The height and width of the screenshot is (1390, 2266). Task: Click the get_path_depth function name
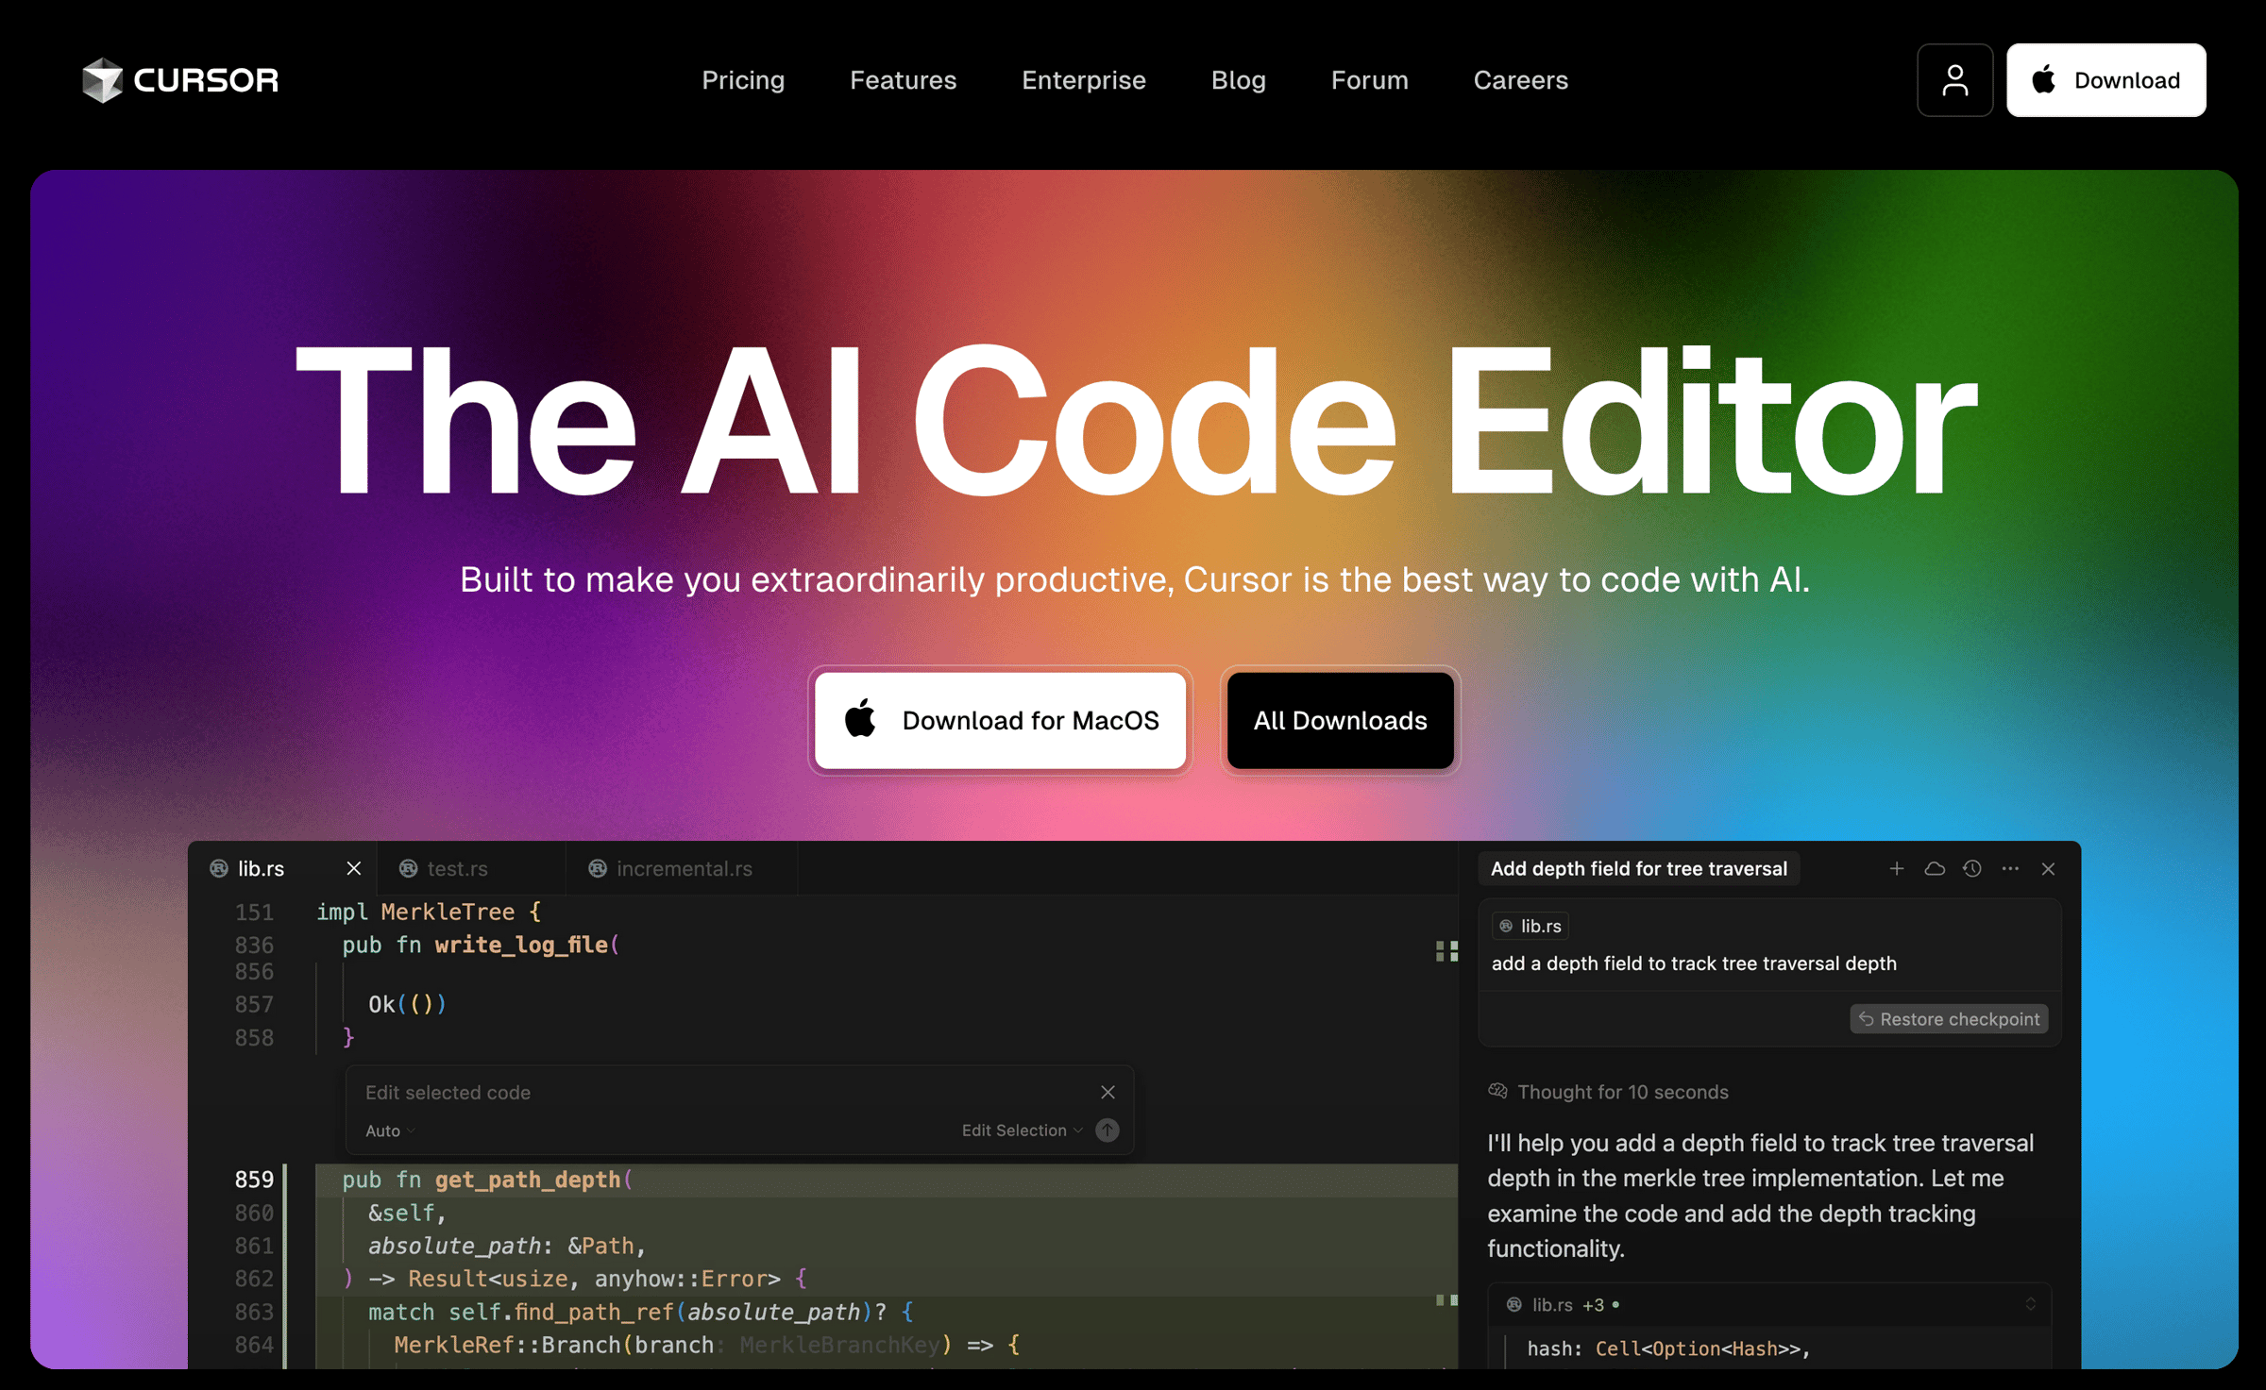tap(528, 1180)
